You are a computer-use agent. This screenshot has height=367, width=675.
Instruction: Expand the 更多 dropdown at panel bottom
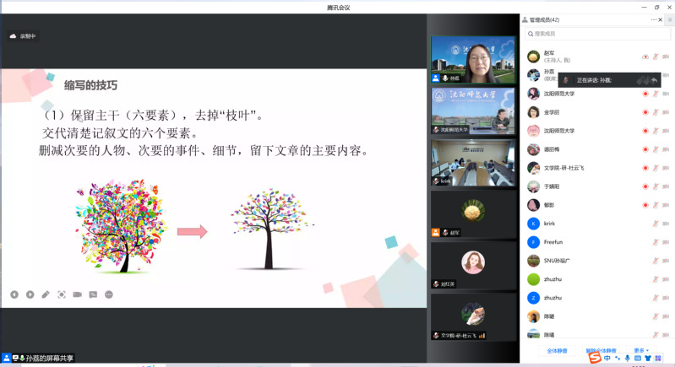(x=641, y=350)
